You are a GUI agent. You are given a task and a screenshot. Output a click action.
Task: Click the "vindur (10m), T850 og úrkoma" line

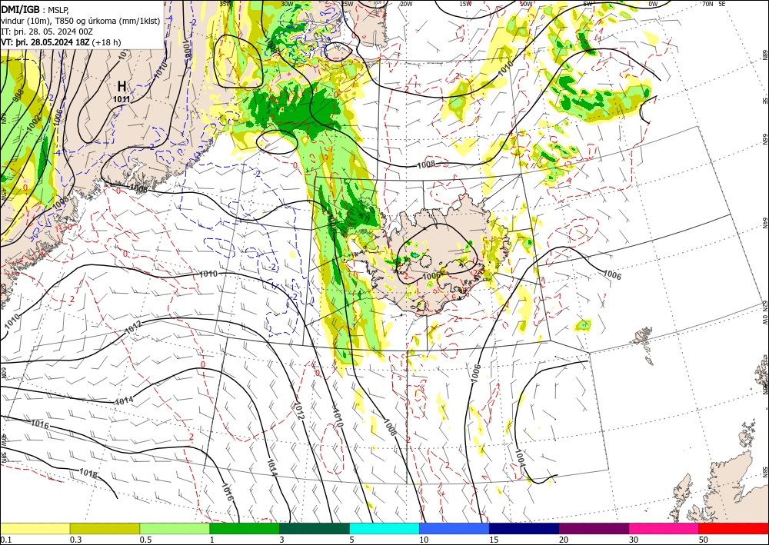click(80, 20)
